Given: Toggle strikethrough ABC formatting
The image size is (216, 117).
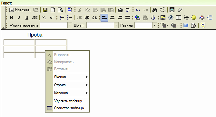Looking at the screenshot, I should coord(35,18).
